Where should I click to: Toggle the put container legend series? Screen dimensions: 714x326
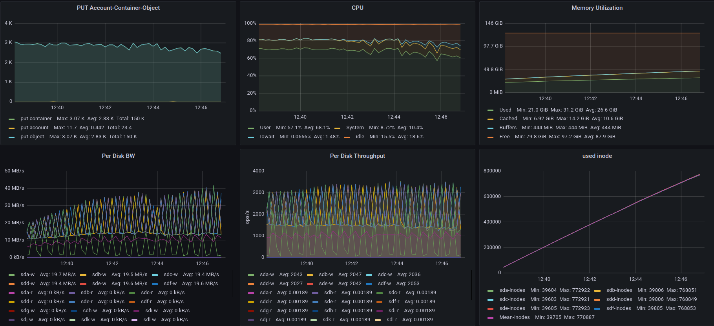pos(36,119)
